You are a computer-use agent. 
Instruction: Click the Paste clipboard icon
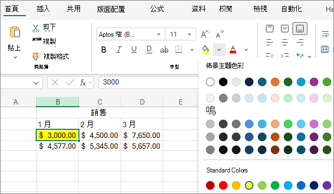tap(15, 32)
